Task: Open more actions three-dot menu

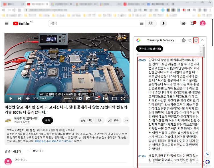Action: click(x=126, y=121)
